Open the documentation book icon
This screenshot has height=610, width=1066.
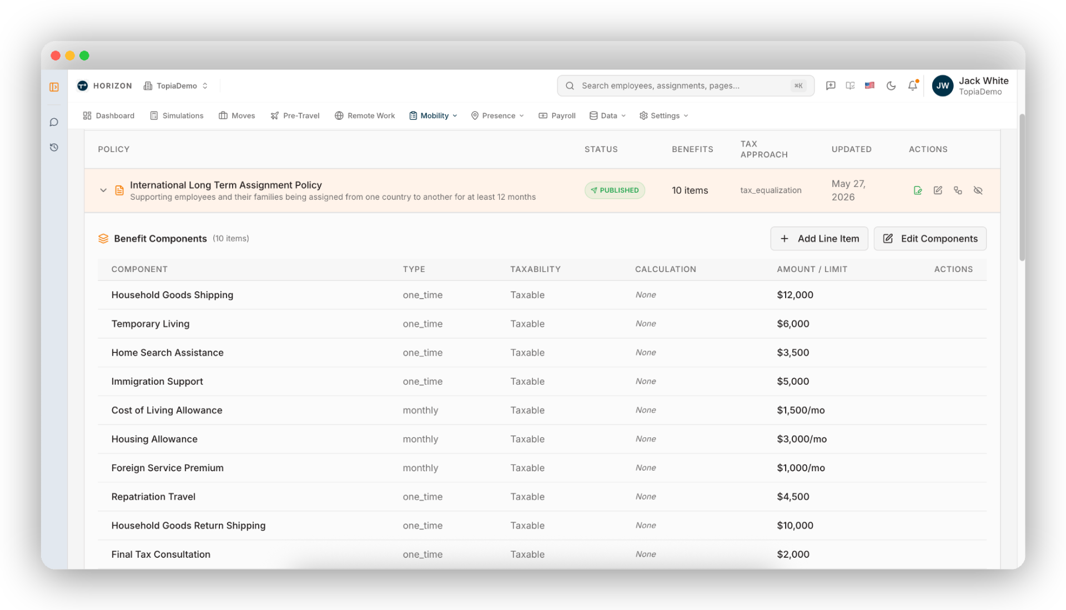[850, 85]
